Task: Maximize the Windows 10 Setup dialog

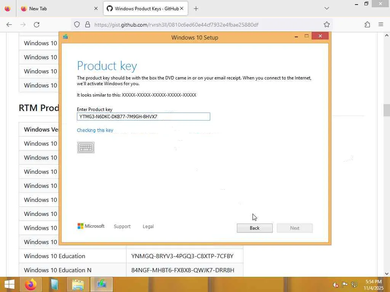Action: [x=307, y=36]
